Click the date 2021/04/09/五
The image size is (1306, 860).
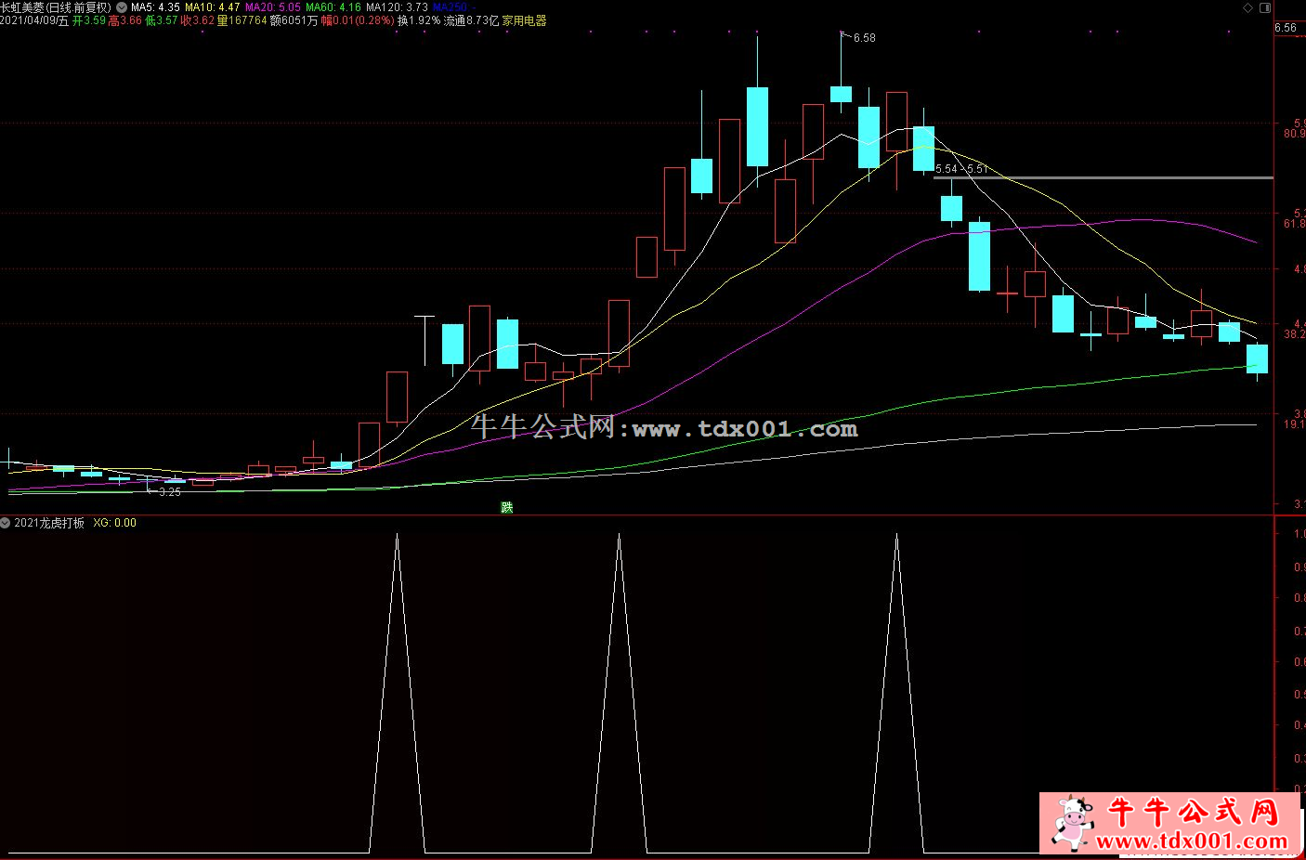(x=34, y=20)
